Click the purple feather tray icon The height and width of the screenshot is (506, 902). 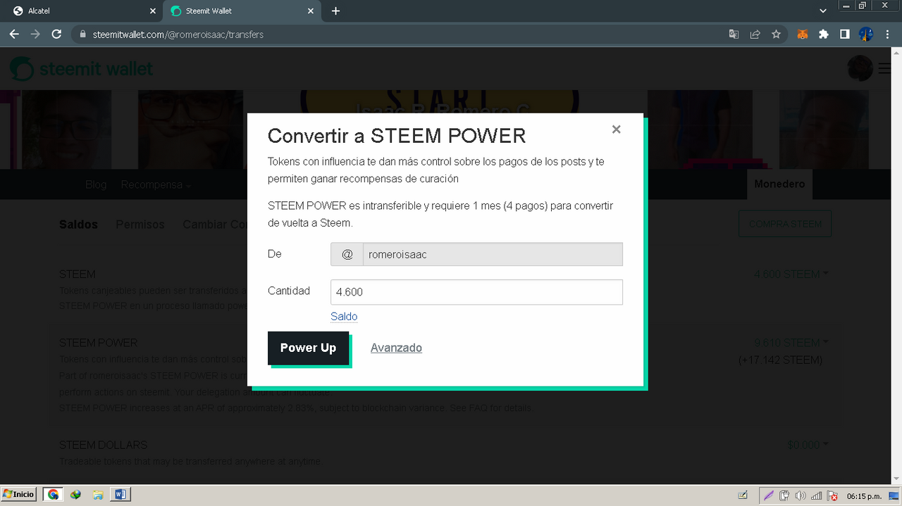(x=768, y=495)
